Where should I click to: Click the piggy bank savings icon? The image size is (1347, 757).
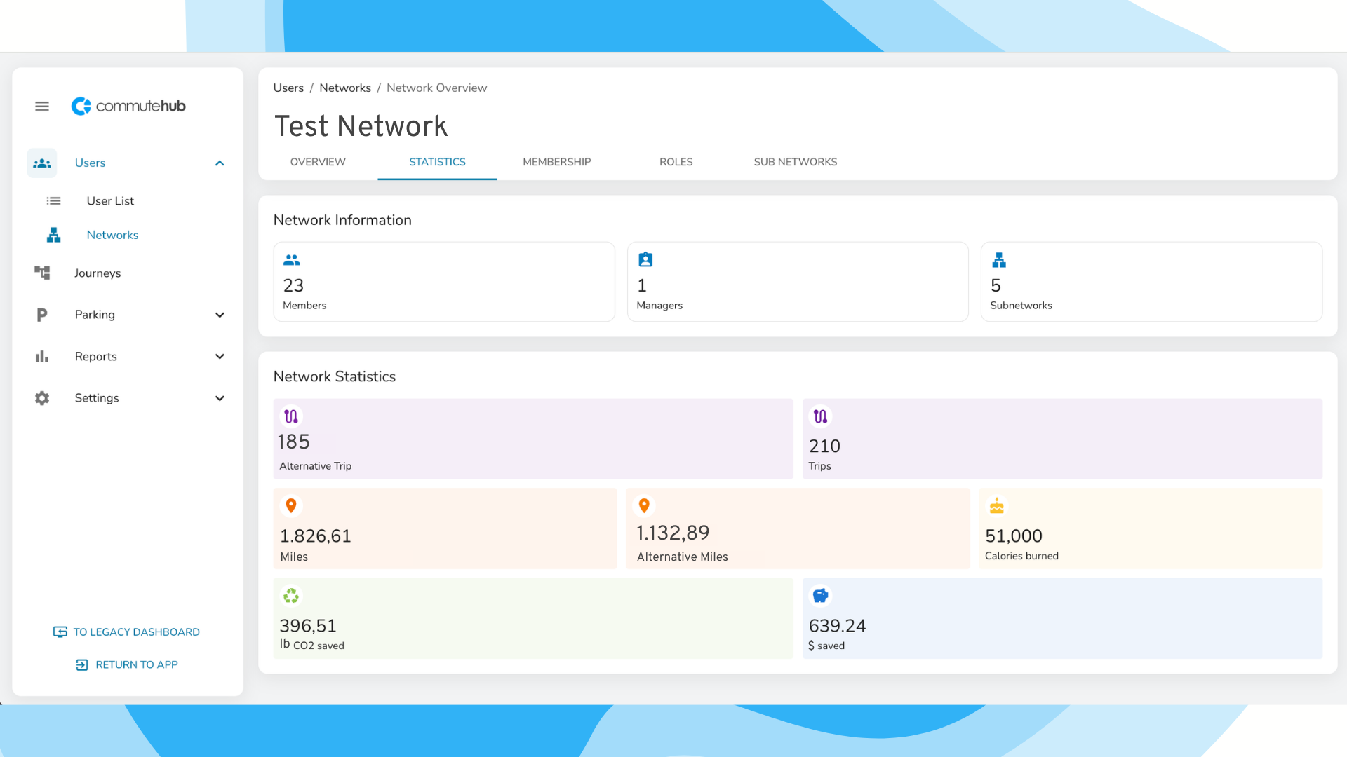pyautogui.click(x=820, y=596)
